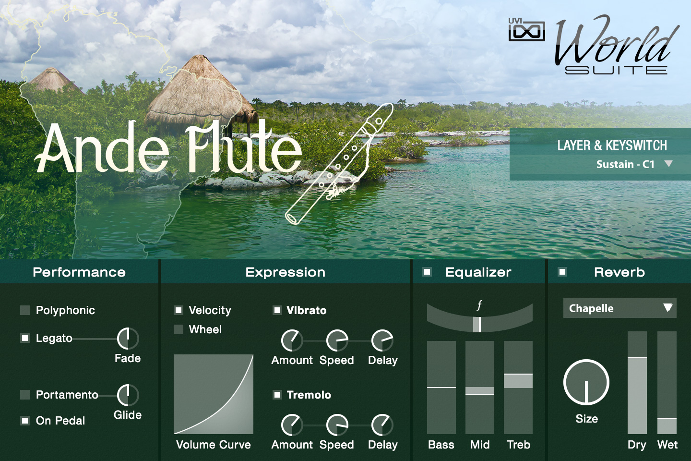Disable the Legato checkbox
The height and width of the screenshot is (461, 691).
(25, 338)
